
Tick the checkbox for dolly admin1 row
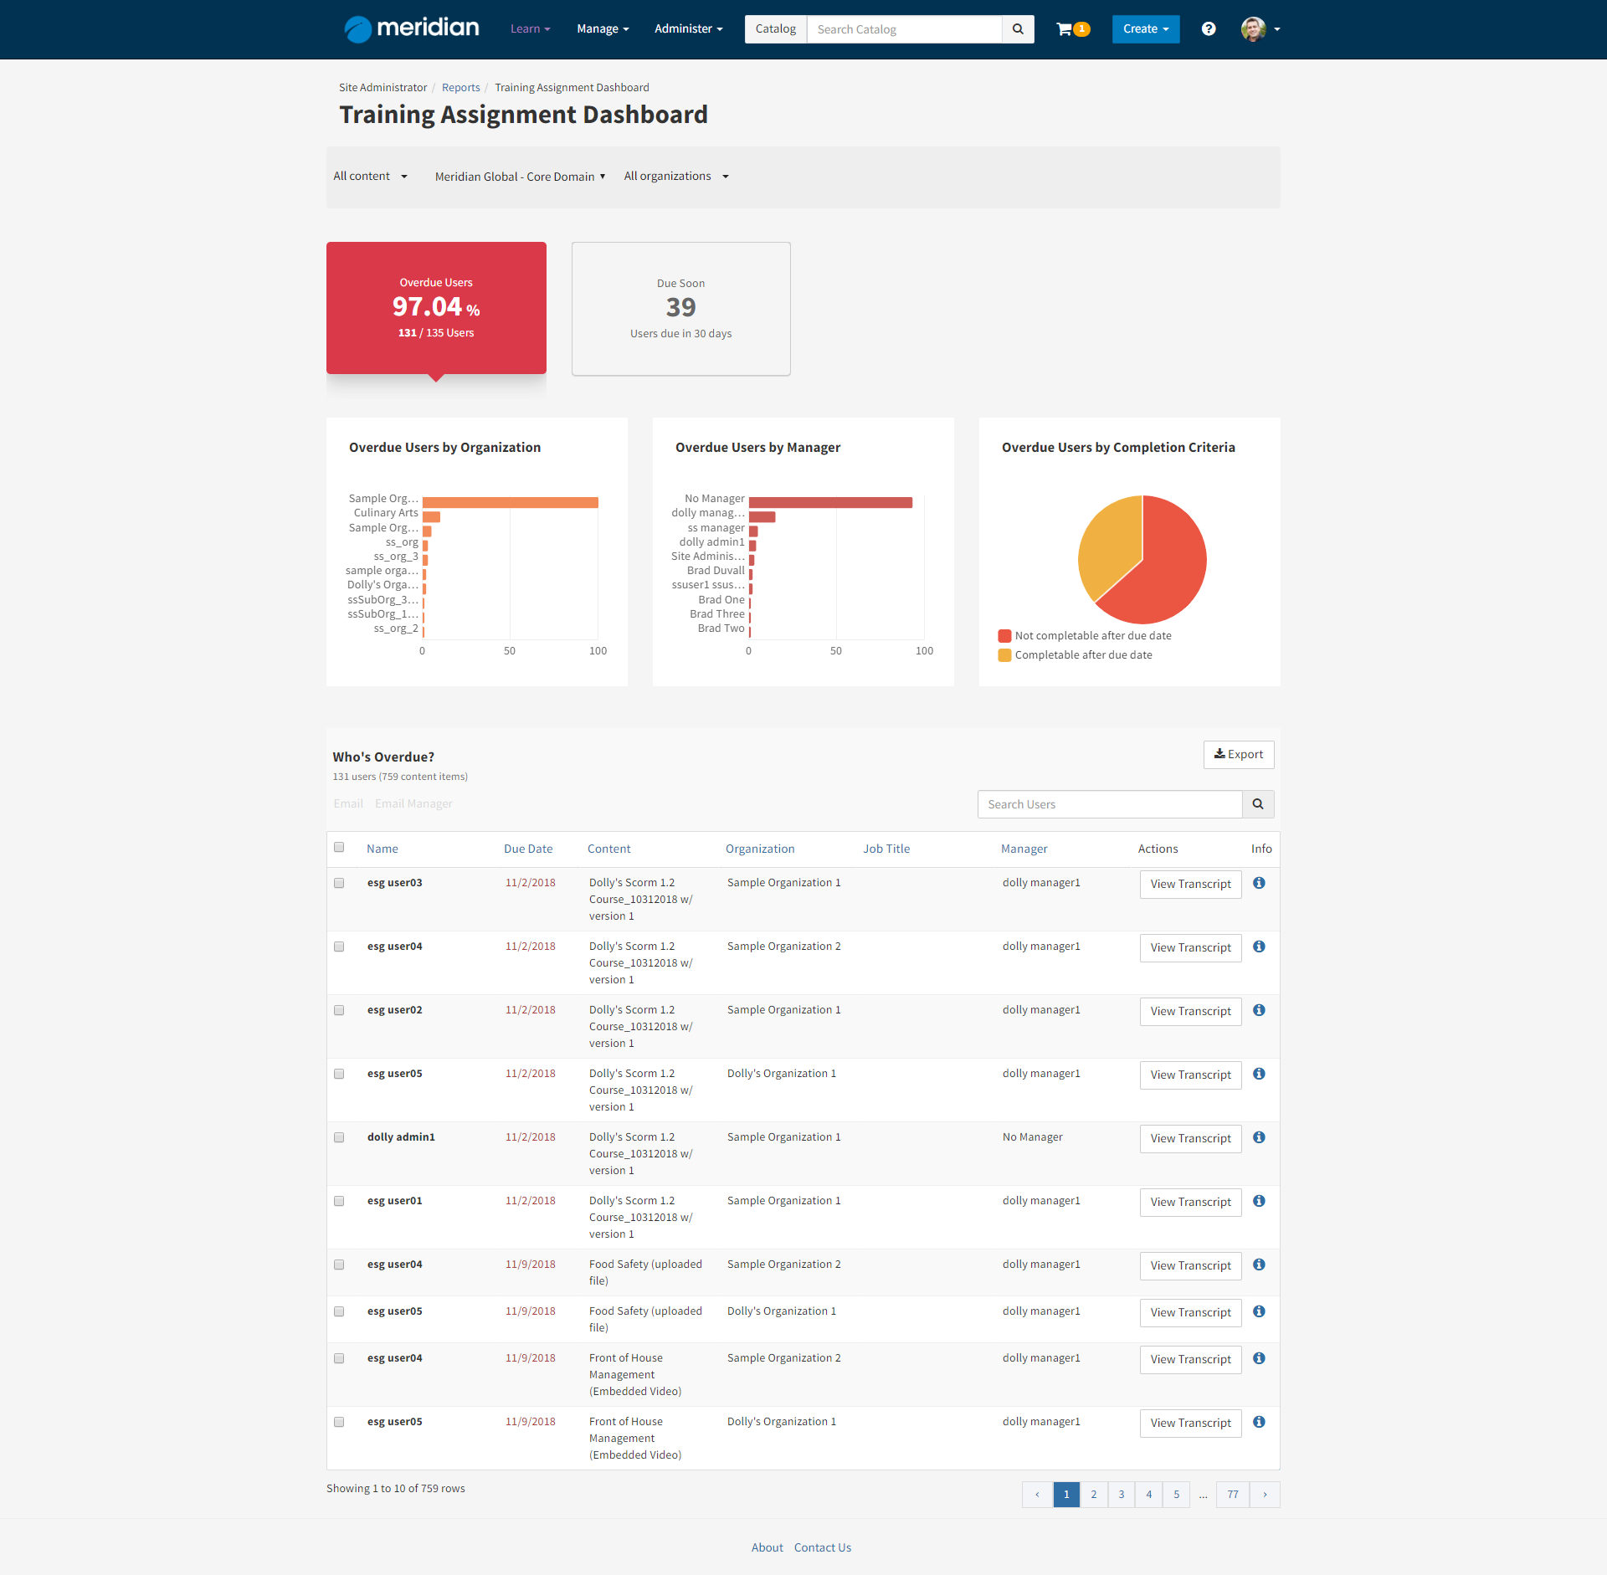tap(339, 1137)
